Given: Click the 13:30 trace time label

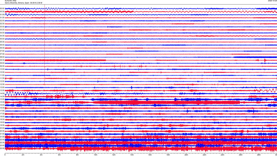Looking at the screenshot, I should (2, 90).
